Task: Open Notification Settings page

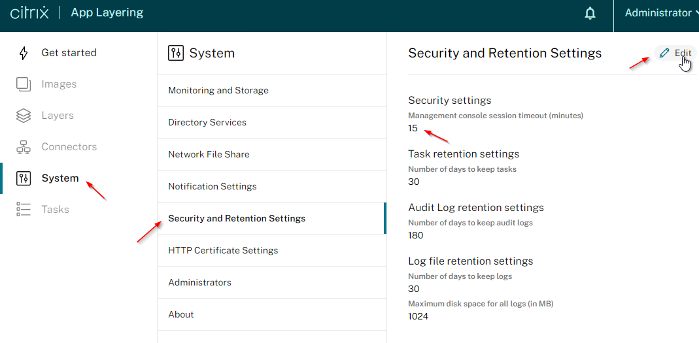Action: [x=271, y=186]
